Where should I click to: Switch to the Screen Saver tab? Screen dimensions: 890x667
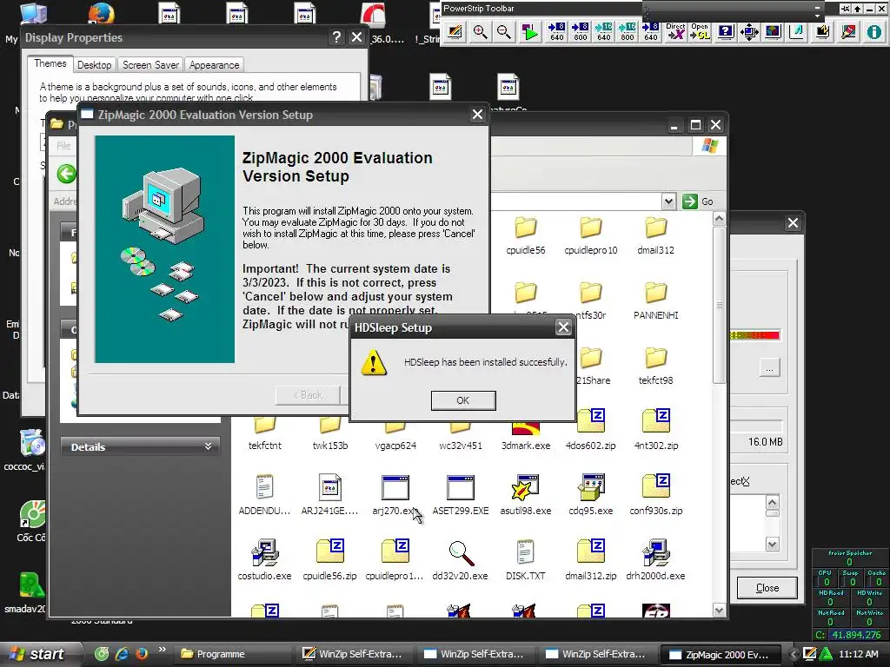pos(150,64)
